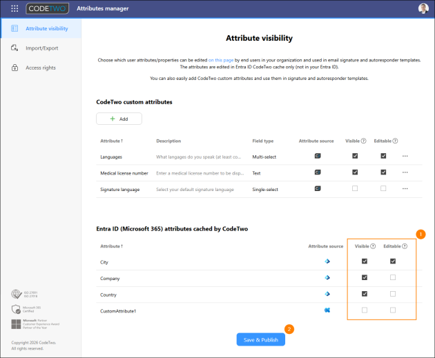Click the Field type column header

pos(262,141)
